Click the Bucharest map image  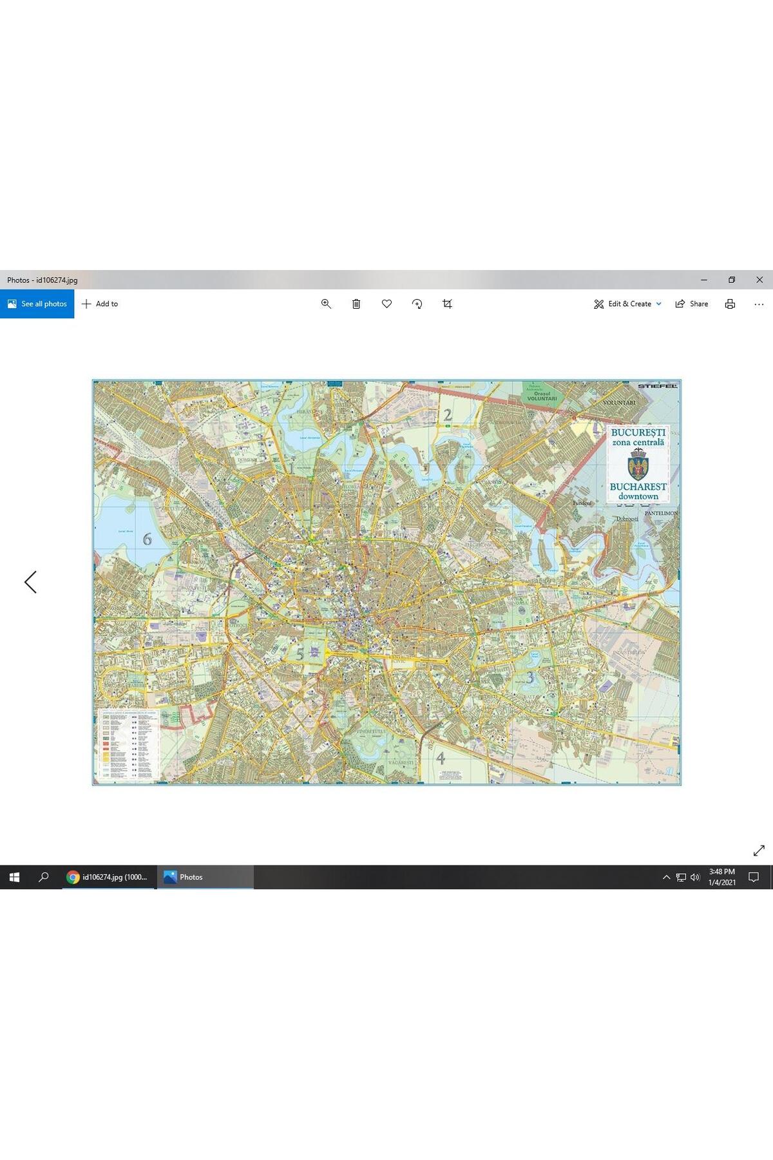[x=386, y=582]
